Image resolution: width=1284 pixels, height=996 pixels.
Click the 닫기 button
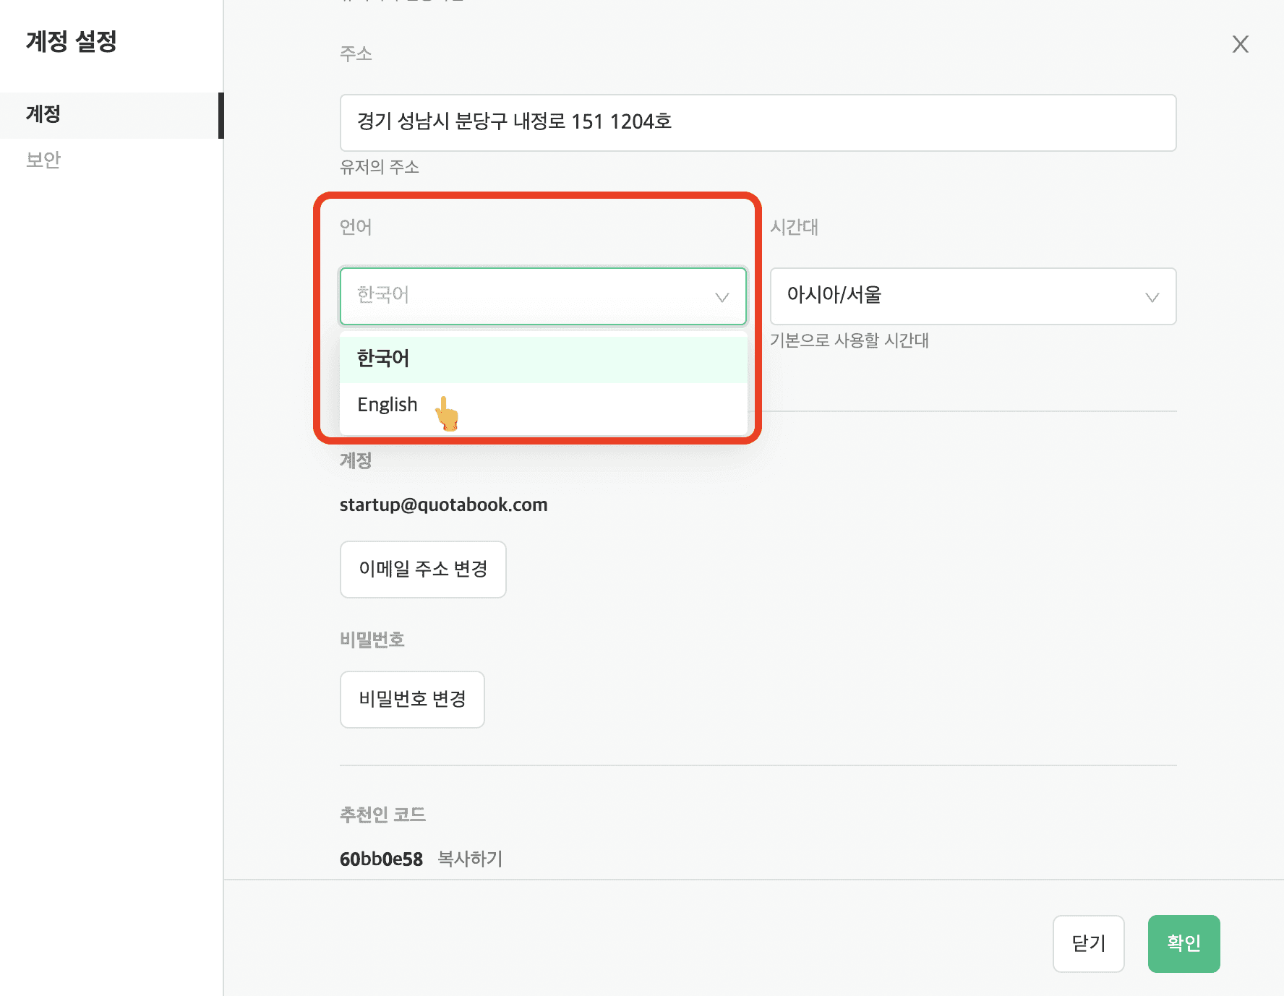click(x=1088, y=944)
